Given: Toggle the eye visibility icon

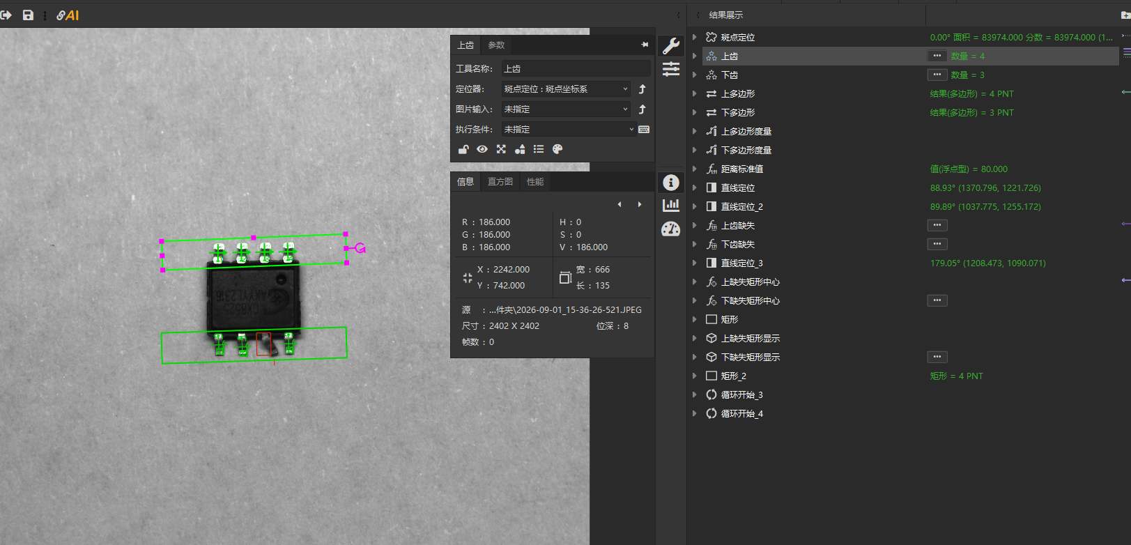Looking at the screenshot, I should (x=482, y=149).
